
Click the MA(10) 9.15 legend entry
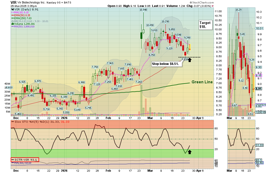(20, 13)
